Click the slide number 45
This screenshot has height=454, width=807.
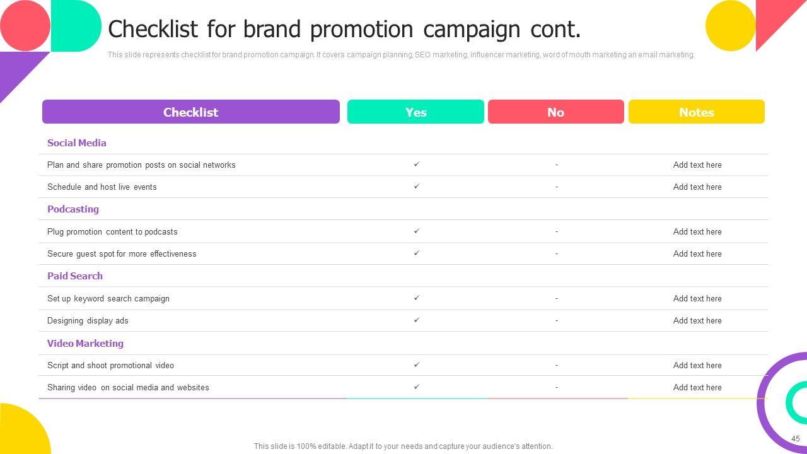[x=796, y=439]
